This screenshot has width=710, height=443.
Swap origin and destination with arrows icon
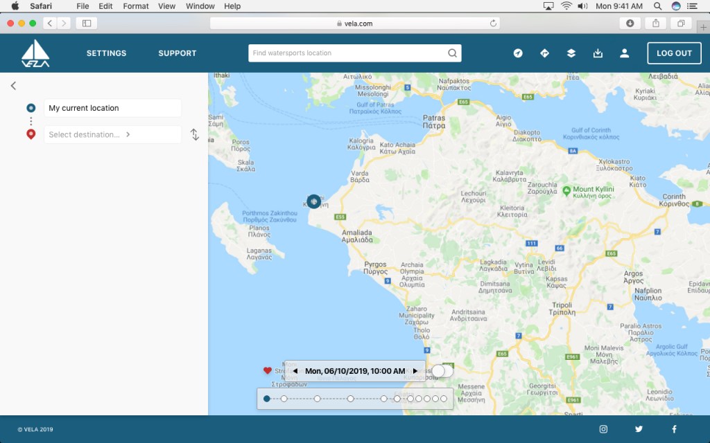[195, 135]
